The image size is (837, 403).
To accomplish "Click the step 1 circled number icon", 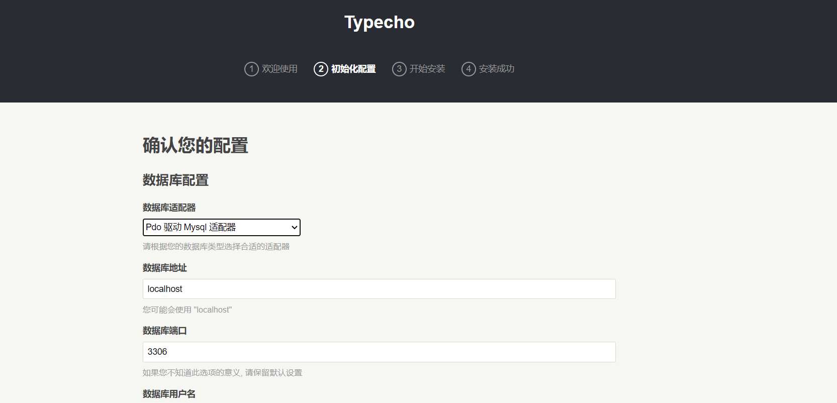I will pos(251,69).
